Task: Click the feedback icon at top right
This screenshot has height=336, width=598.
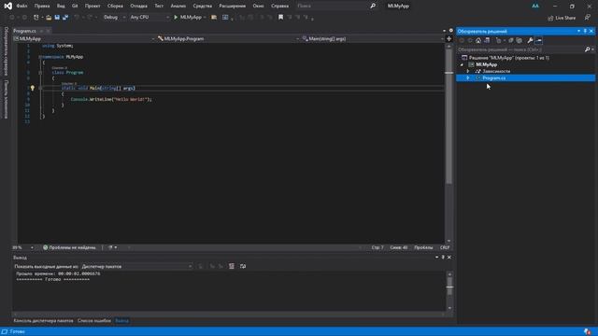Action: pyautogui.click(x=588, y=18)
